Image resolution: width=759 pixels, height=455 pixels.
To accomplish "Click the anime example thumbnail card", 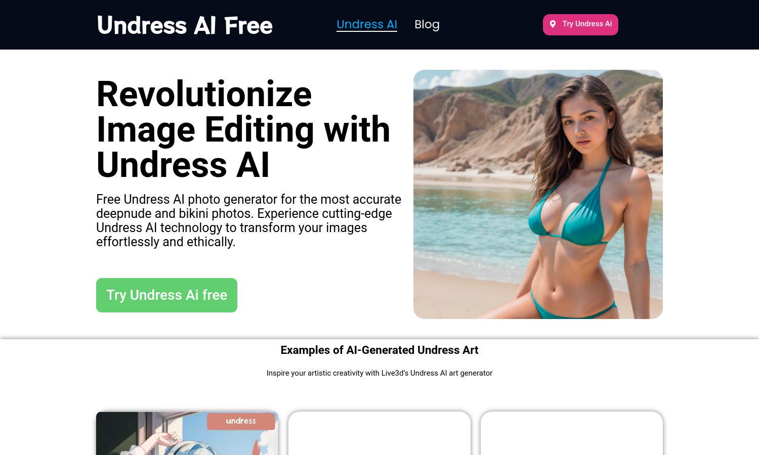I will (x=187, y=433).
